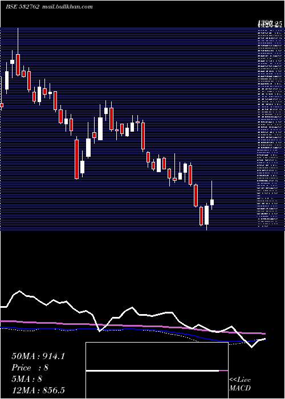This screenshot has width=285, height=399.
Task: Click the <<Live MACD label
Action: click(x=240, y=384)
